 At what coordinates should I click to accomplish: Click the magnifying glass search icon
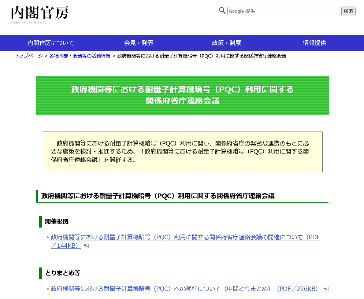[222, 11]
